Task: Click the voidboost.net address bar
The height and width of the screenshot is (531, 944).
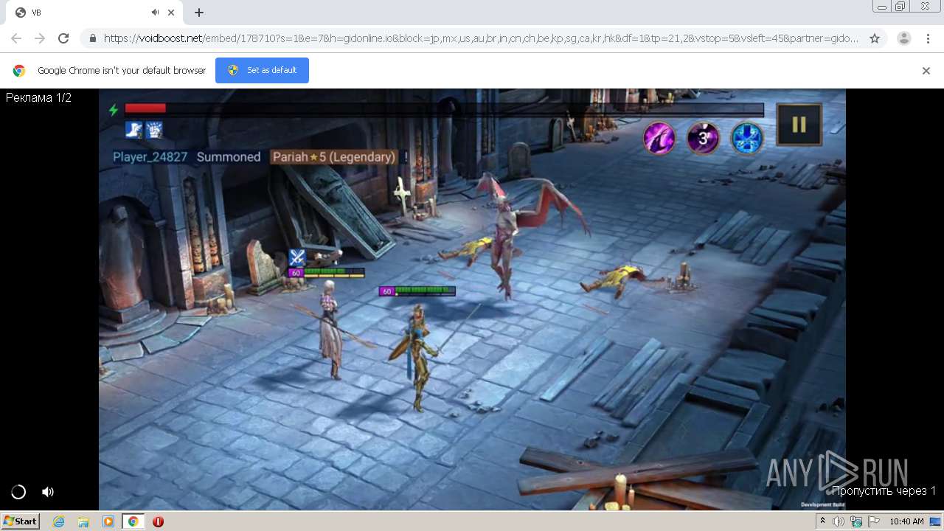Action: (x=481, y=38)
